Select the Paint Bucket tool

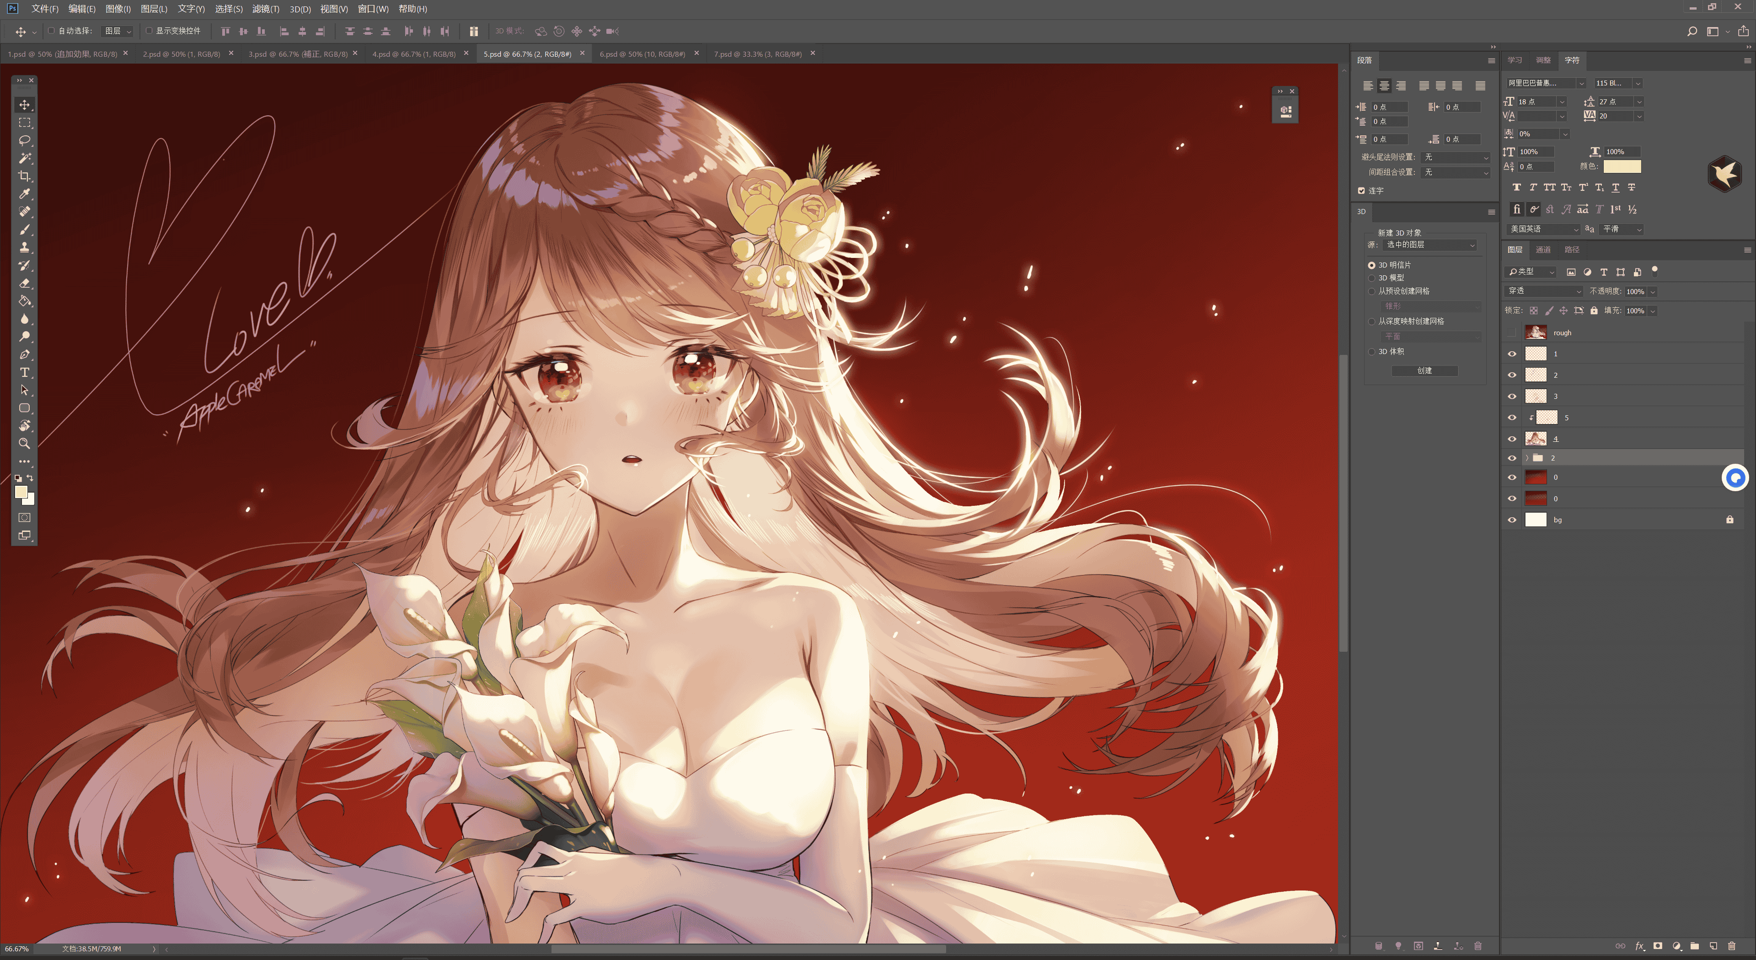click(x=25, y=300)
